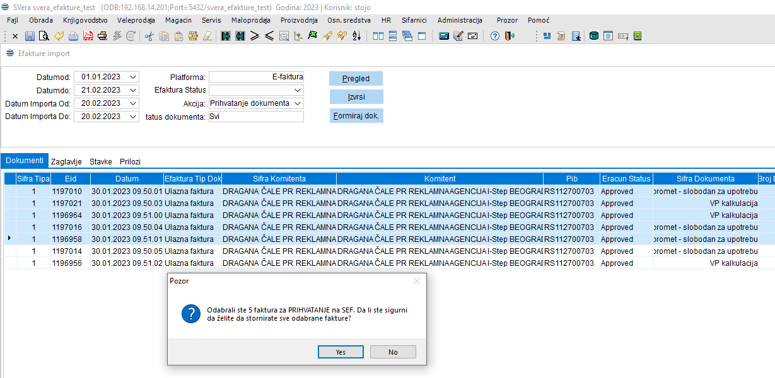Screen dimensions: 775x378
Task: Open the Efaktura Status dropdown
Action: [298, 90]
